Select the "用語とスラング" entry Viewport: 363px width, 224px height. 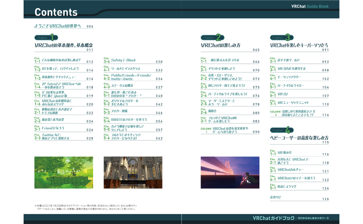pos(287,187)
